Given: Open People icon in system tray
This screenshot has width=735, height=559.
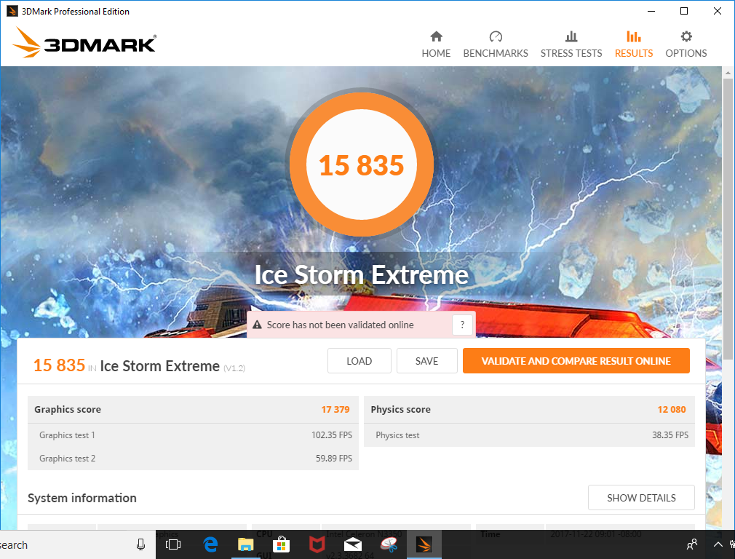Looking at the screenshot, I should click(692, 544).
